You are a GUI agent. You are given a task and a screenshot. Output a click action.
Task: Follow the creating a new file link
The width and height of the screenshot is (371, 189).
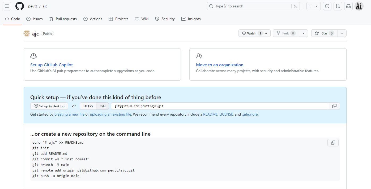[x=69, y=114]
